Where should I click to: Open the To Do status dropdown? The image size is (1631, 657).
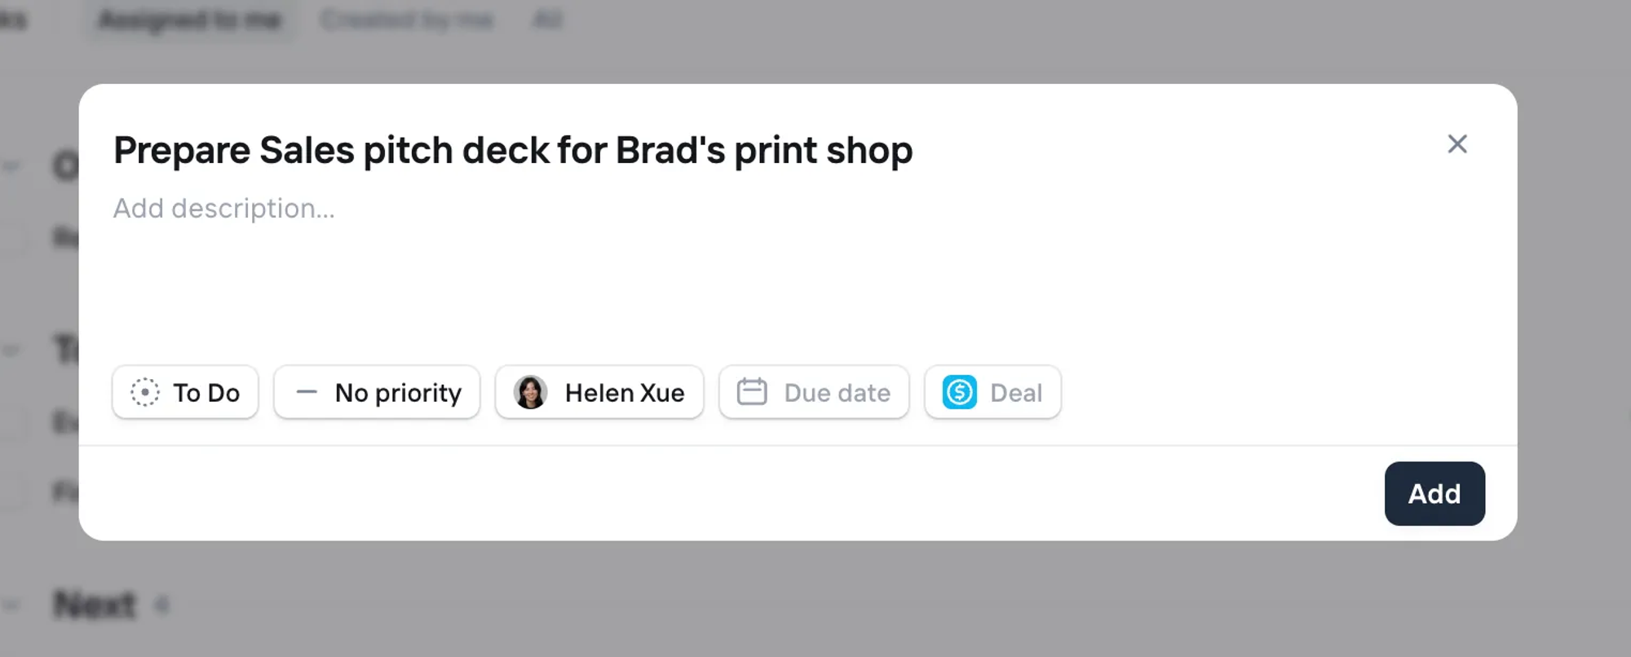[185, 392]
